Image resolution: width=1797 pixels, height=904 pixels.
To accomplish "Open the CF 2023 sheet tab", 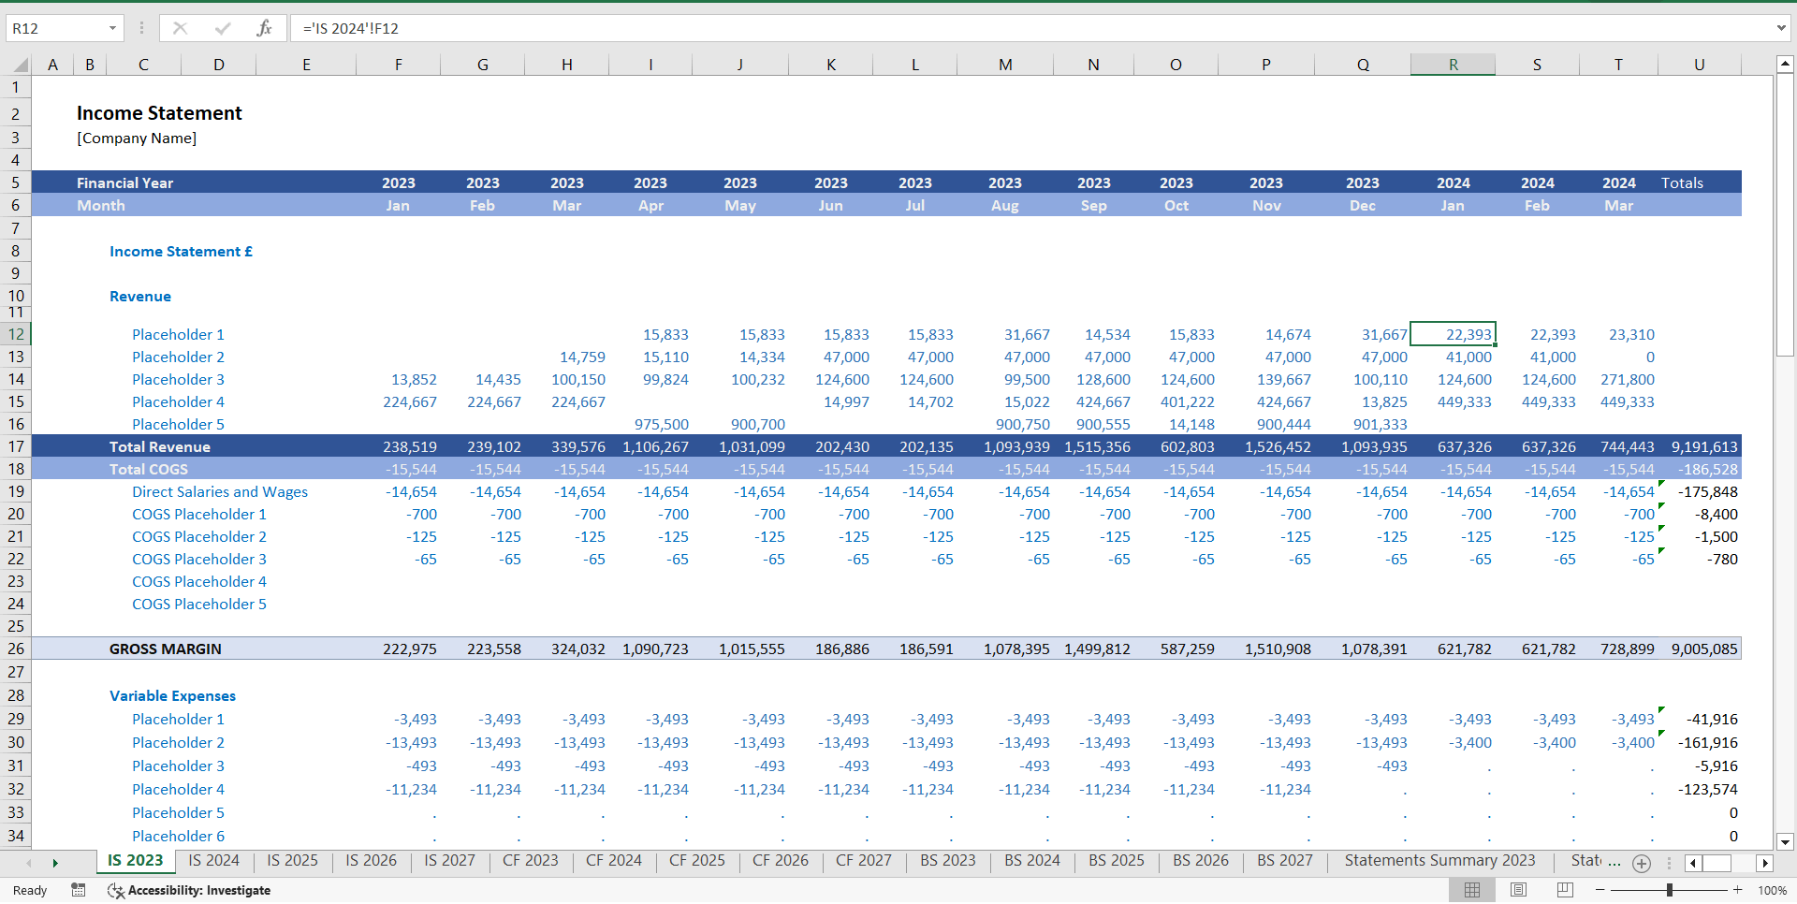I will (x=530, y=860).
